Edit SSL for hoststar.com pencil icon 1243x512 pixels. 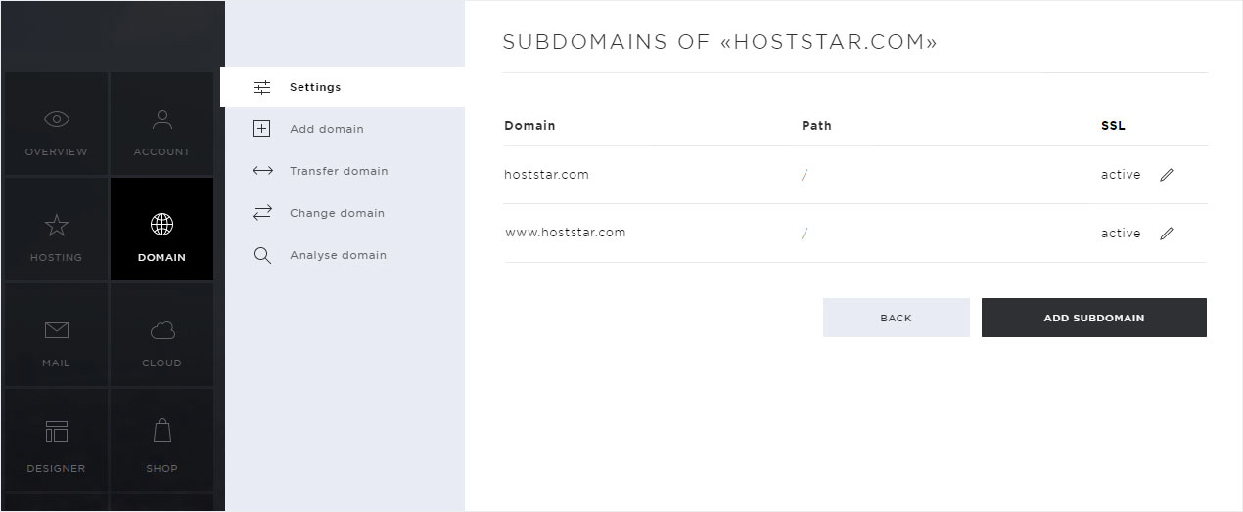[1166, 175]
